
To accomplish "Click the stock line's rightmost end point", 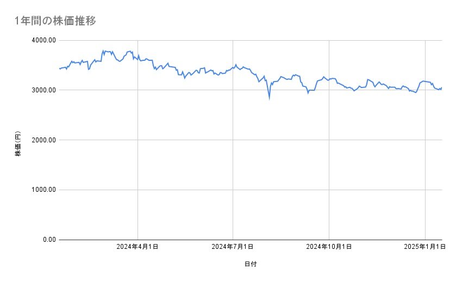I will [x=442, y=87].
